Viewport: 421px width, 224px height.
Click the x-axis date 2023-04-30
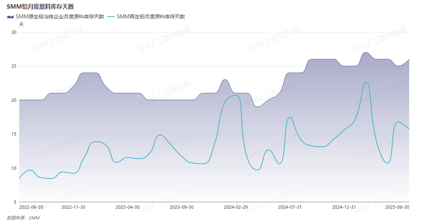(127, 208)
